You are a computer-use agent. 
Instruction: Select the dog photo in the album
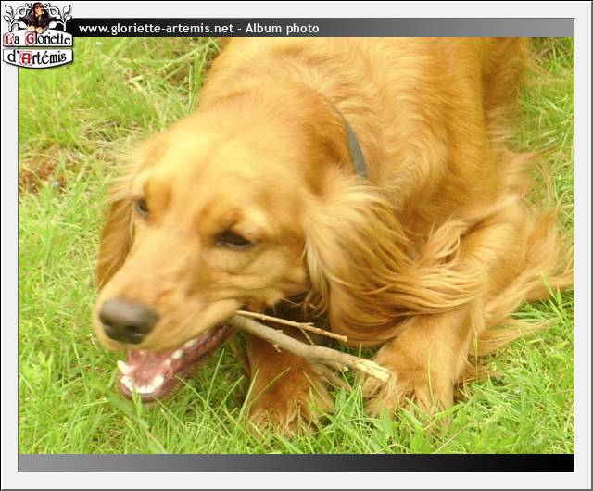coord(296,245)
